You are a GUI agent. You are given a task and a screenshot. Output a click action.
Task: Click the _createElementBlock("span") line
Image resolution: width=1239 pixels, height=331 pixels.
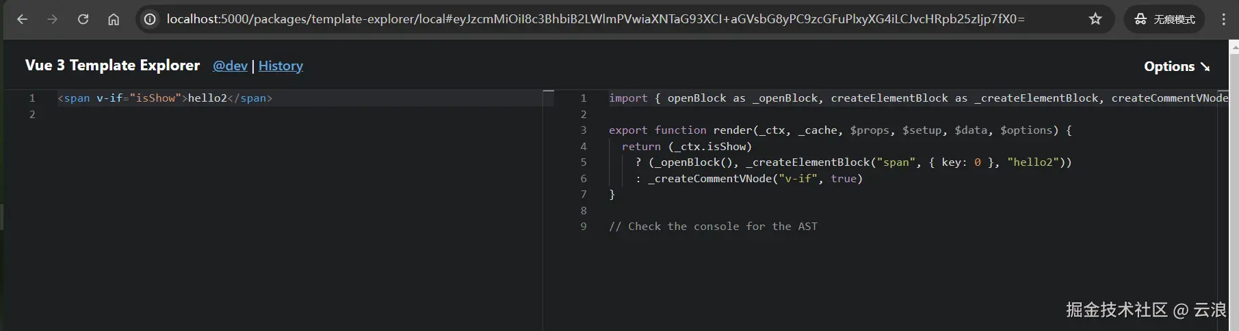tap(853, 162)
